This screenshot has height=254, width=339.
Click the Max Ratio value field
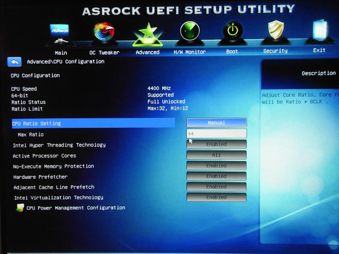[x=216, y=134]
